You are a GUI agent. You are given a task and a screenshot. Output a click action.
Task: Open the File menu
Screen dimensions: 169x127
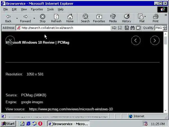(x=6, y=10)
